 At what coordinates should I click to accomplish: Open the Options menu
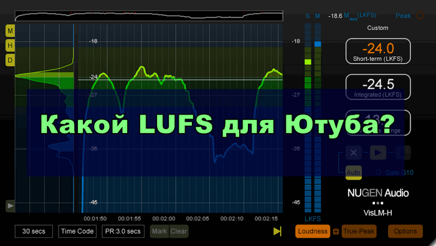click(x=405, y=231)
